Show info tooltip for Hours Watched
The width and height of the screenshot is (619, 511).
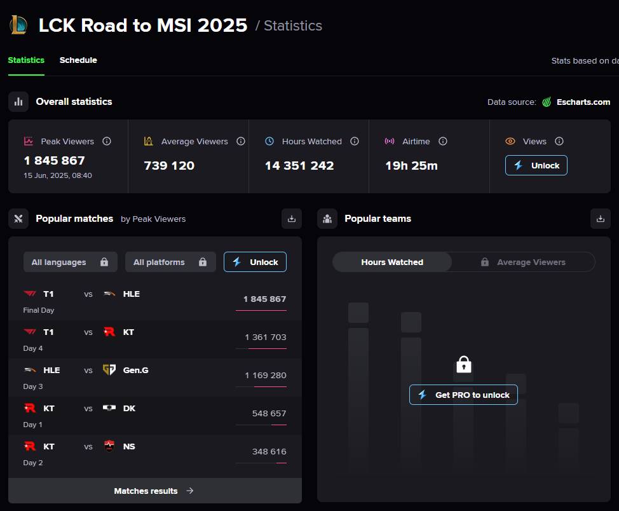tap(355, 141)
